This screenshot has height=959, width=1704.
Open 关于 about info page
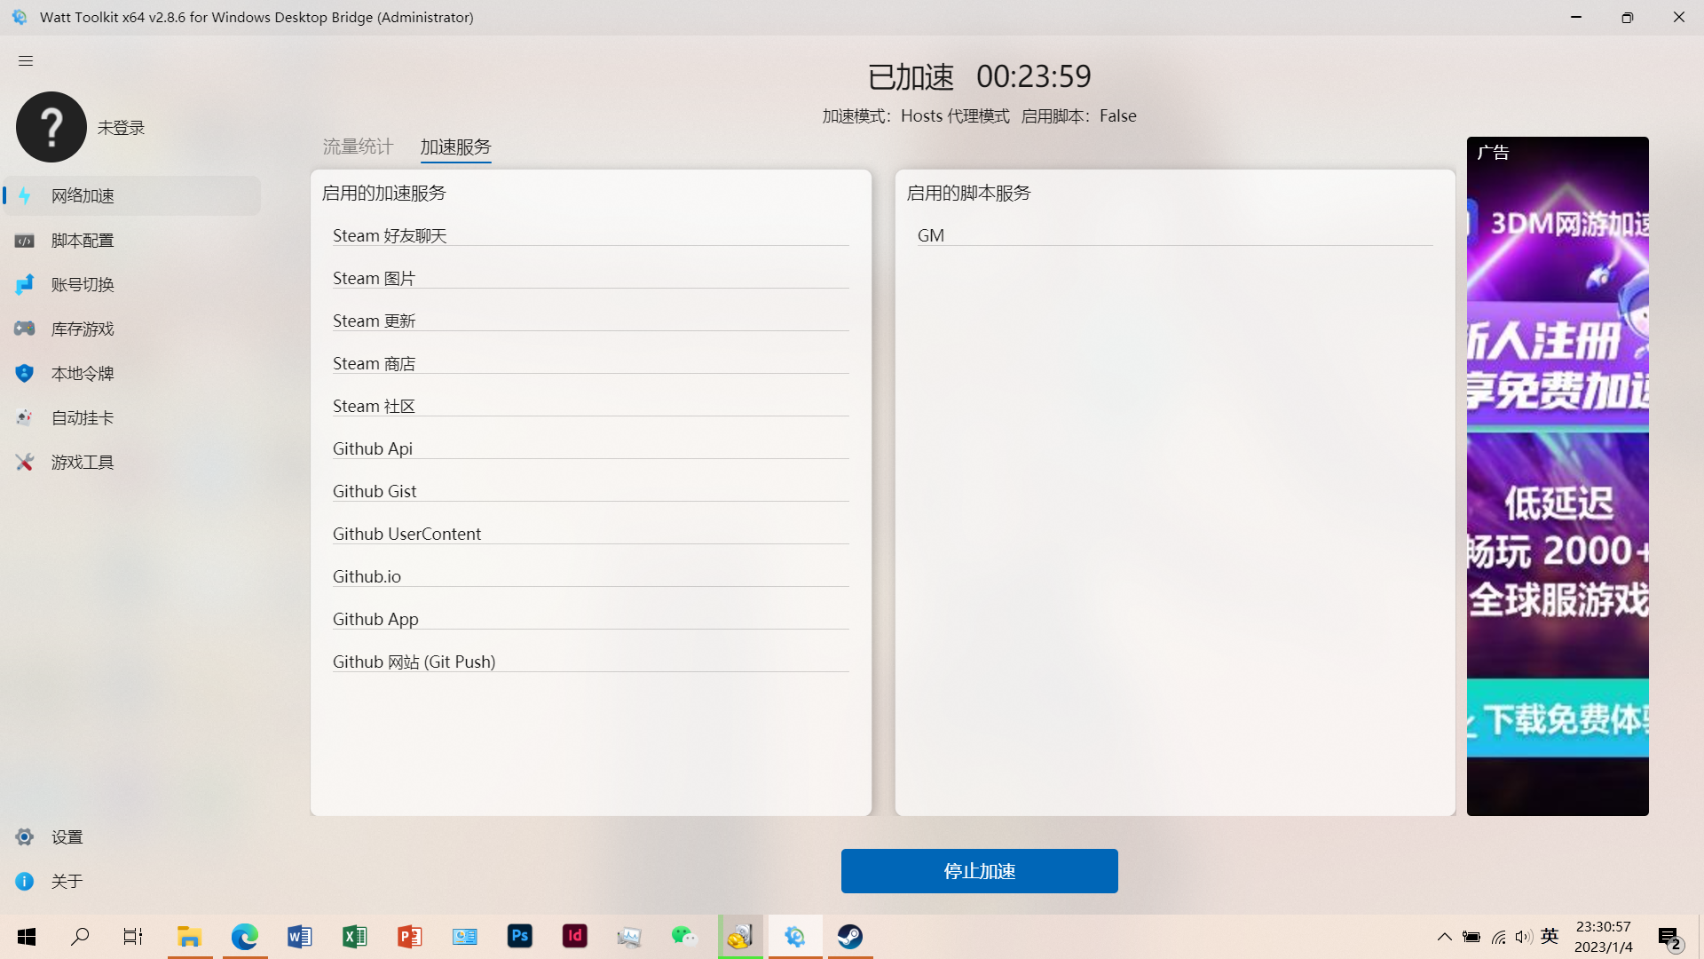[67, 881]
